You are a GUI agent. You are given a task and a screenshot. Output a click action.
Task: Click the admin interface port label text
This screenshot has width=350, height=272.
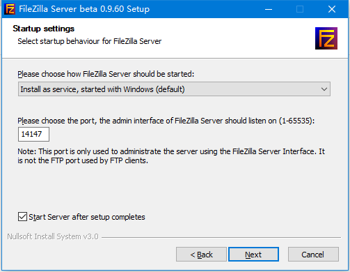click(x=166, y=121)
